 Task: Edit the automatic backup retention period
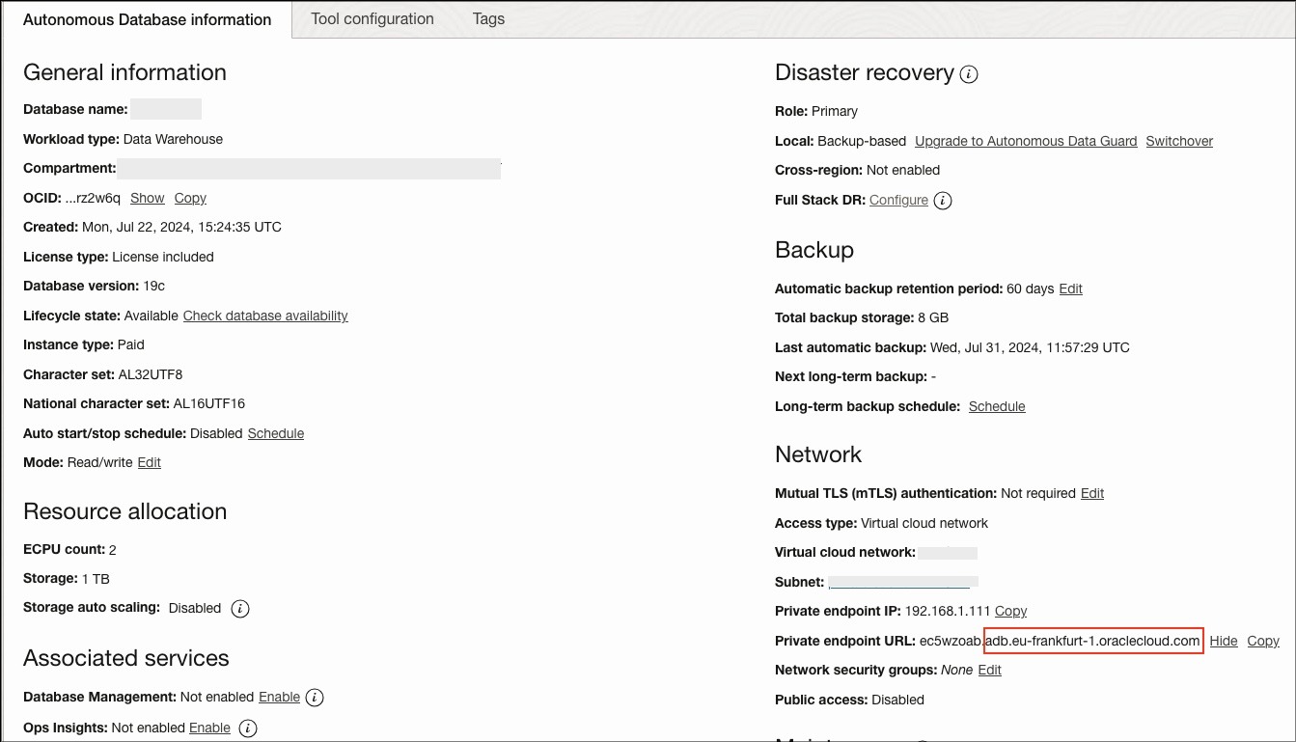tap(1069, 289)
